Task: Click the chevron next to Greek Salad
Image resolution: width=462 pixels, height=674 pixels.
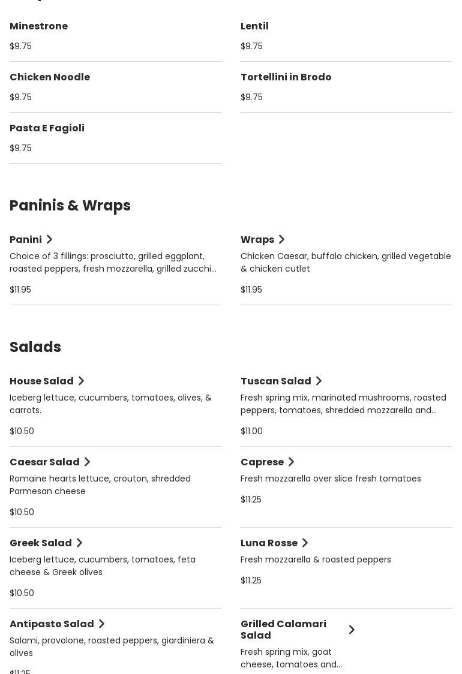Action: point(79,543)
